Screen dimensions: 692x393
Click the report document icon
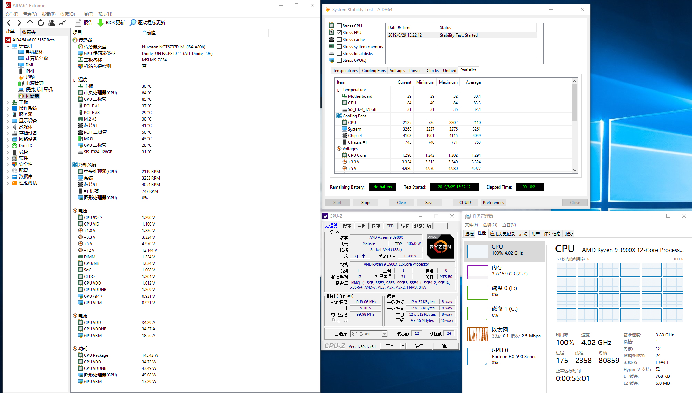click(x=78, y=23)
